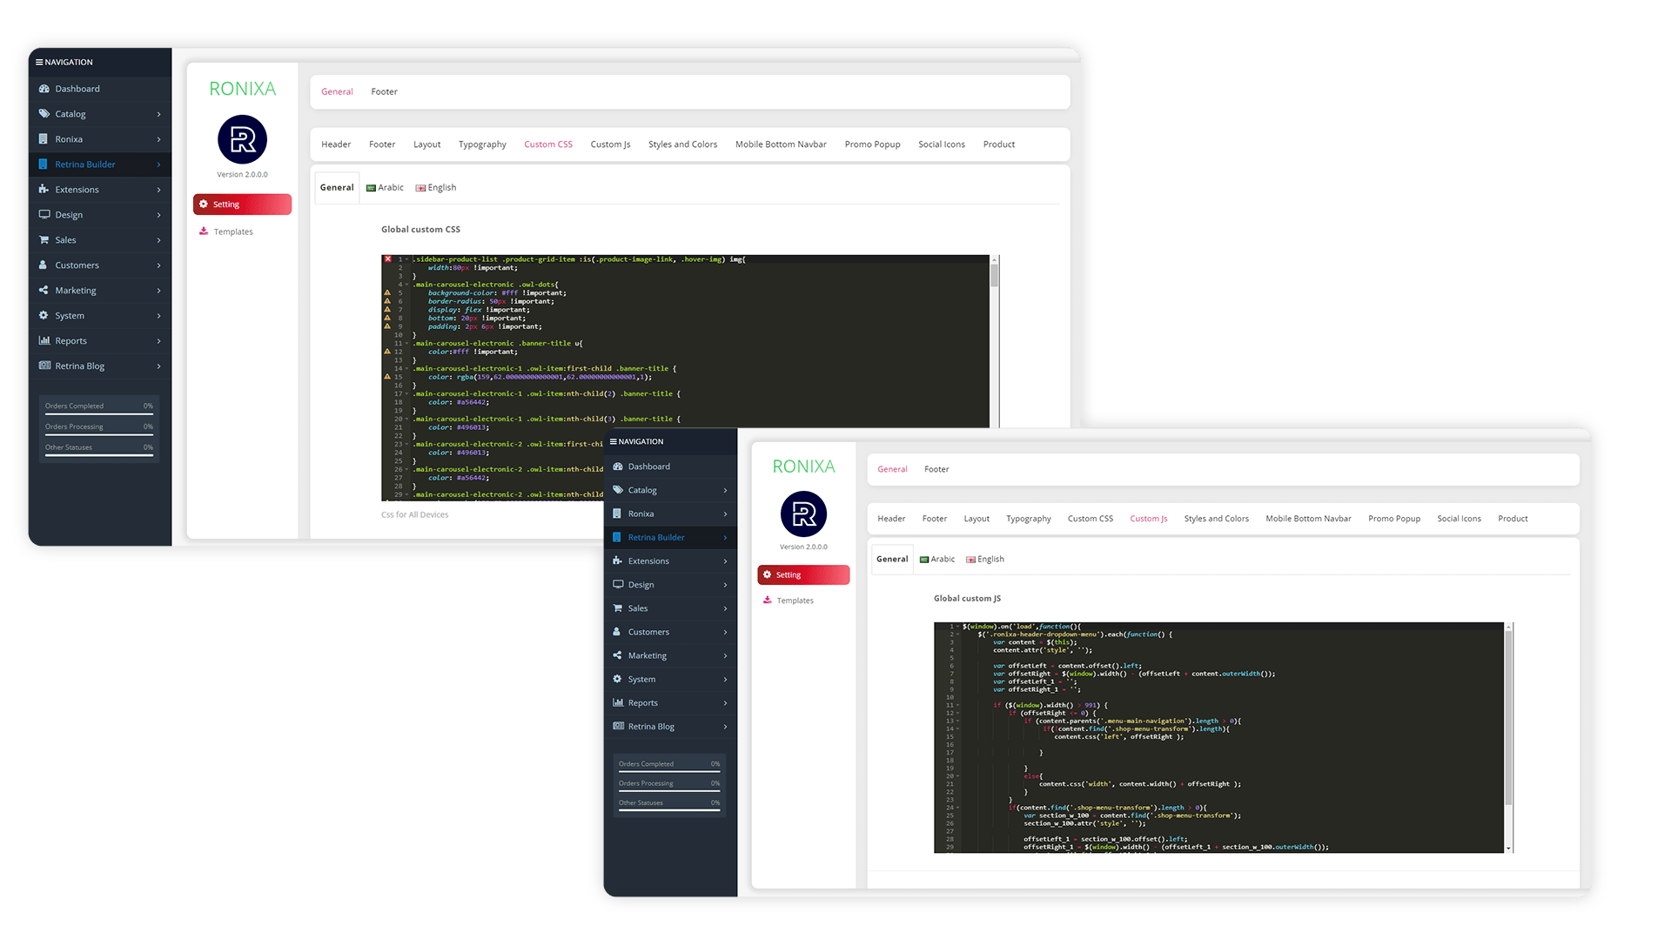Open the Typography tab in the Custom CSS window

tap(482, 144)
